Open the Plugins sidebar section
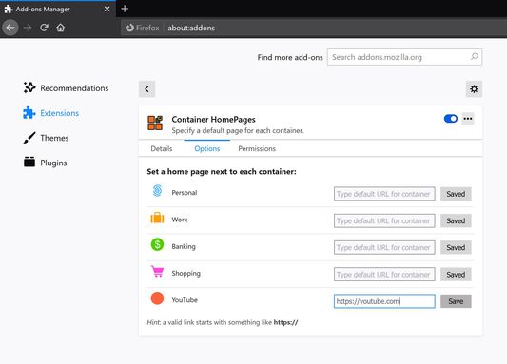 pos(45,163)
